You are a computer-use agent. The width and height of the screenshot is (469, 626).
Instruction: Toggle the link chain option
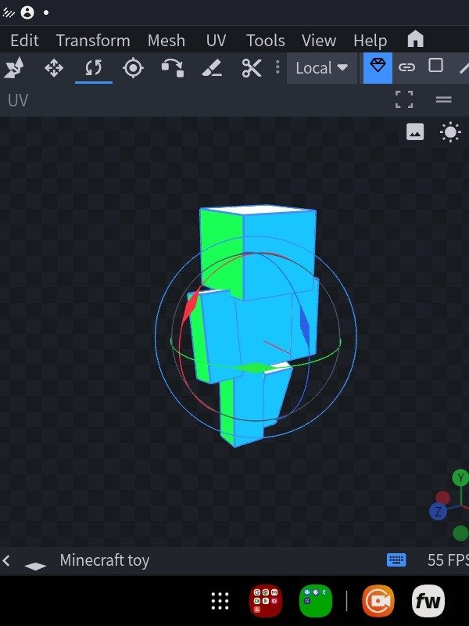click(406, 67)
